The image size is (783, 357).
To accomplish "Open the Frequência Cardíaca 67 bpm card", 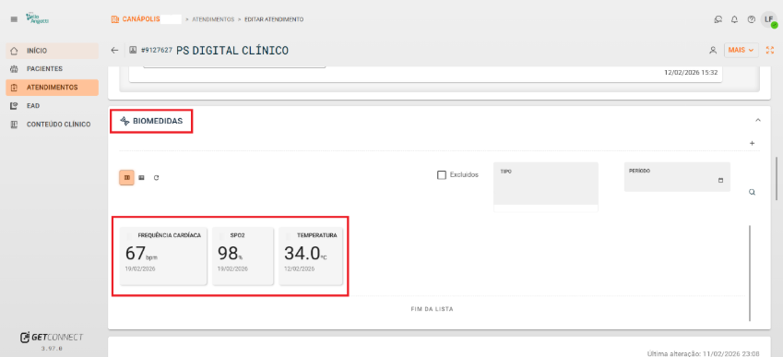I will 163,256.
